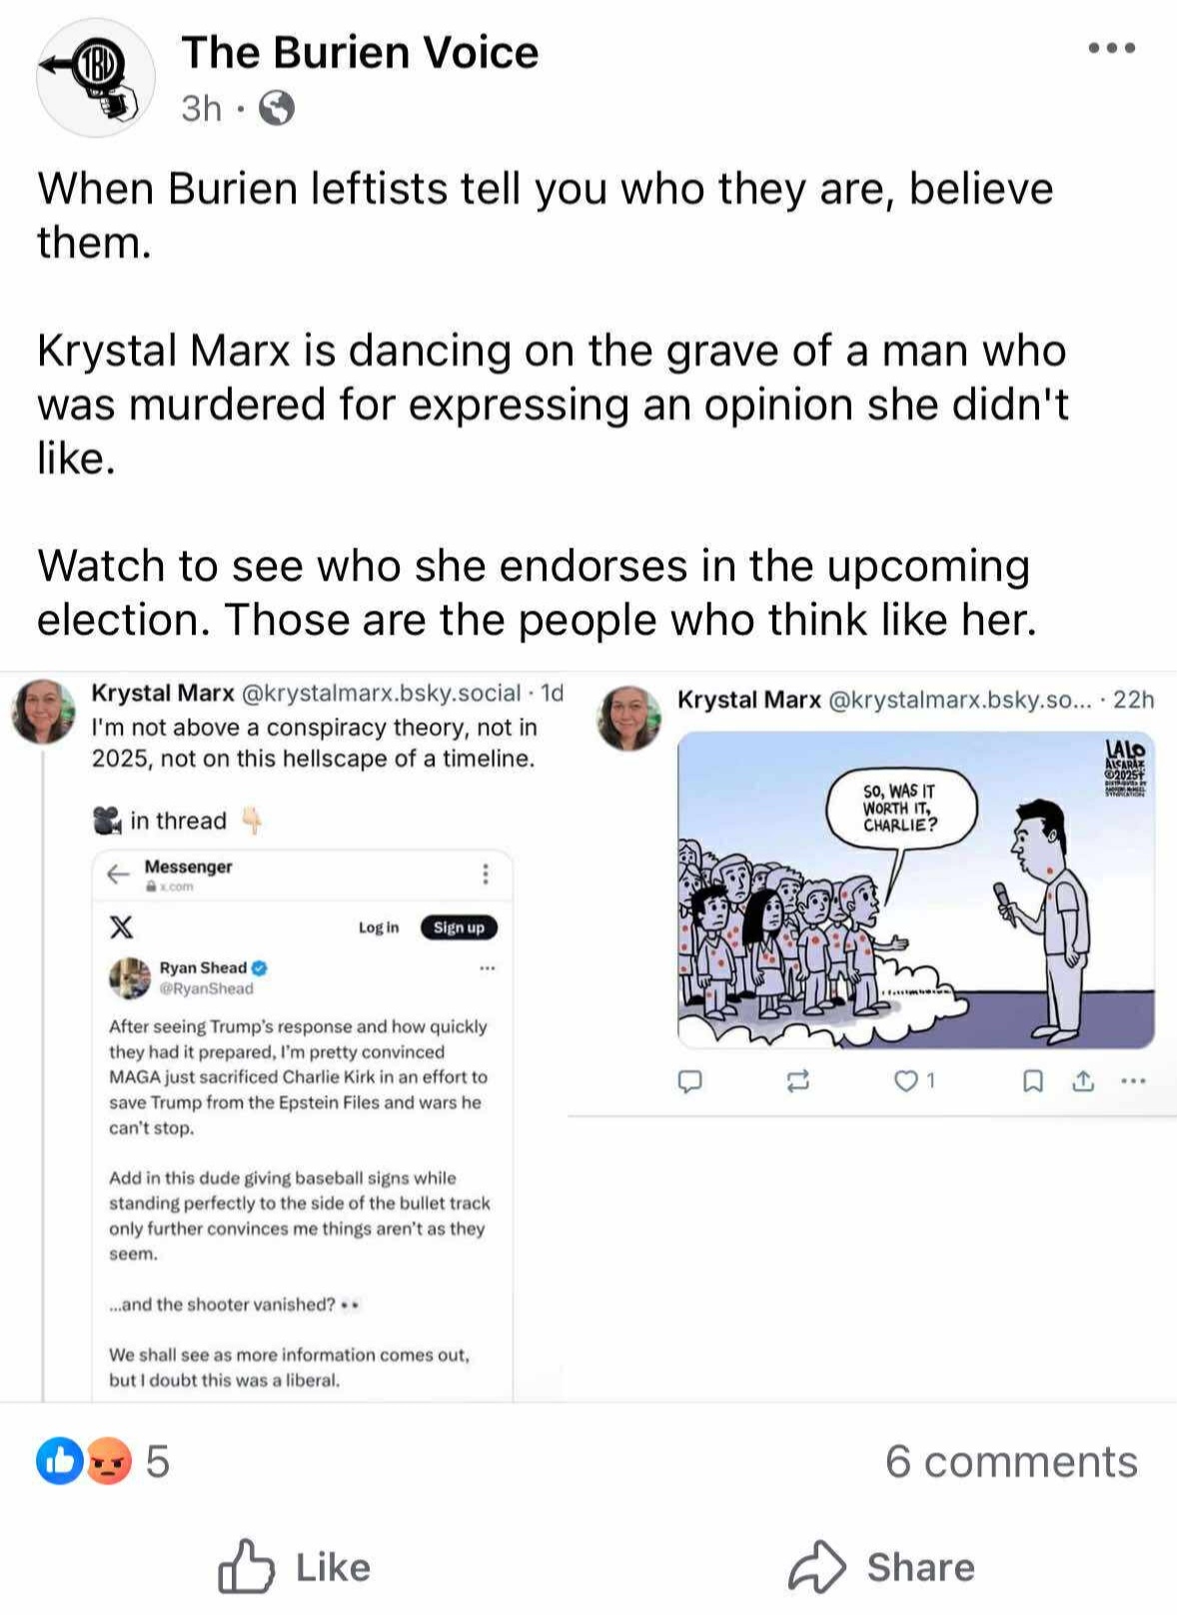This screenshot has width=1177, height=1615.
Task: Click the X logo in embedded screenshot
Action: tap(121, 927)
